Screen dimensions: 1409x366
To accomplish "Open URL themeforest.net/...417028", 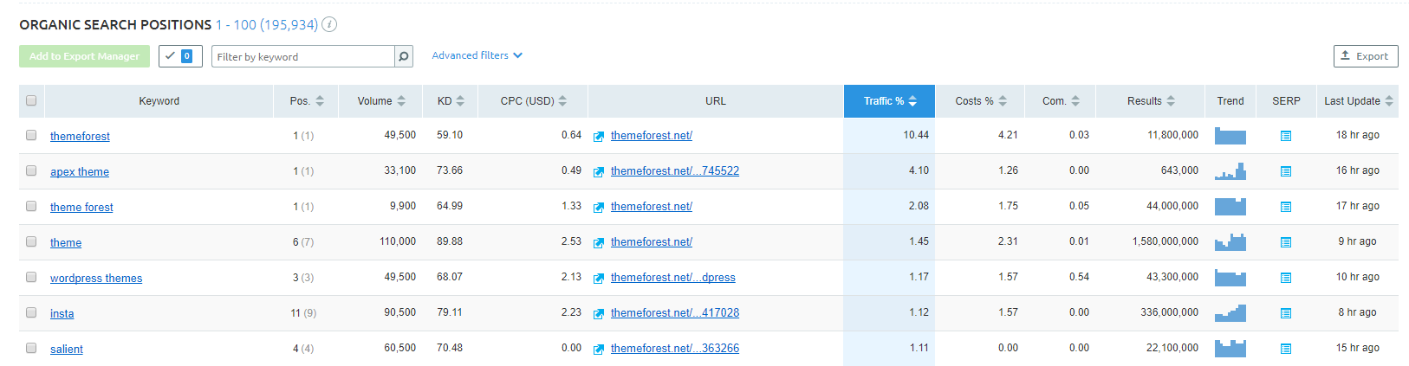I will point(675,312).
